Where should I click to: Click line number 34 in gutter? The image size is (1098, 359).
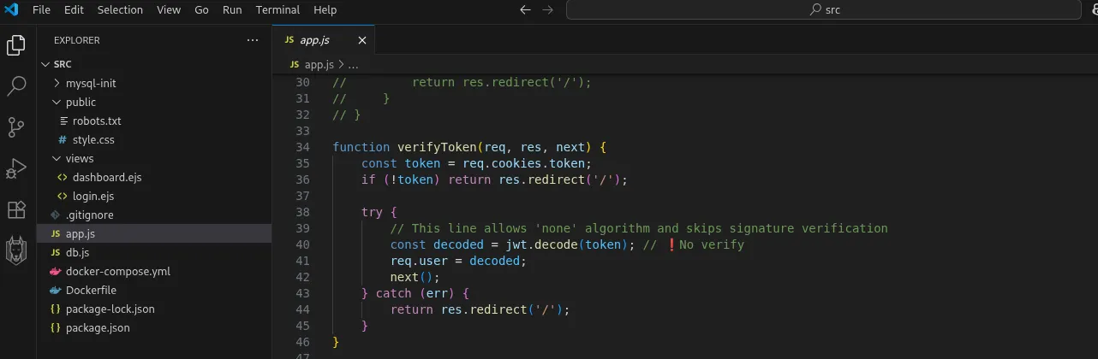pos(301,147)
